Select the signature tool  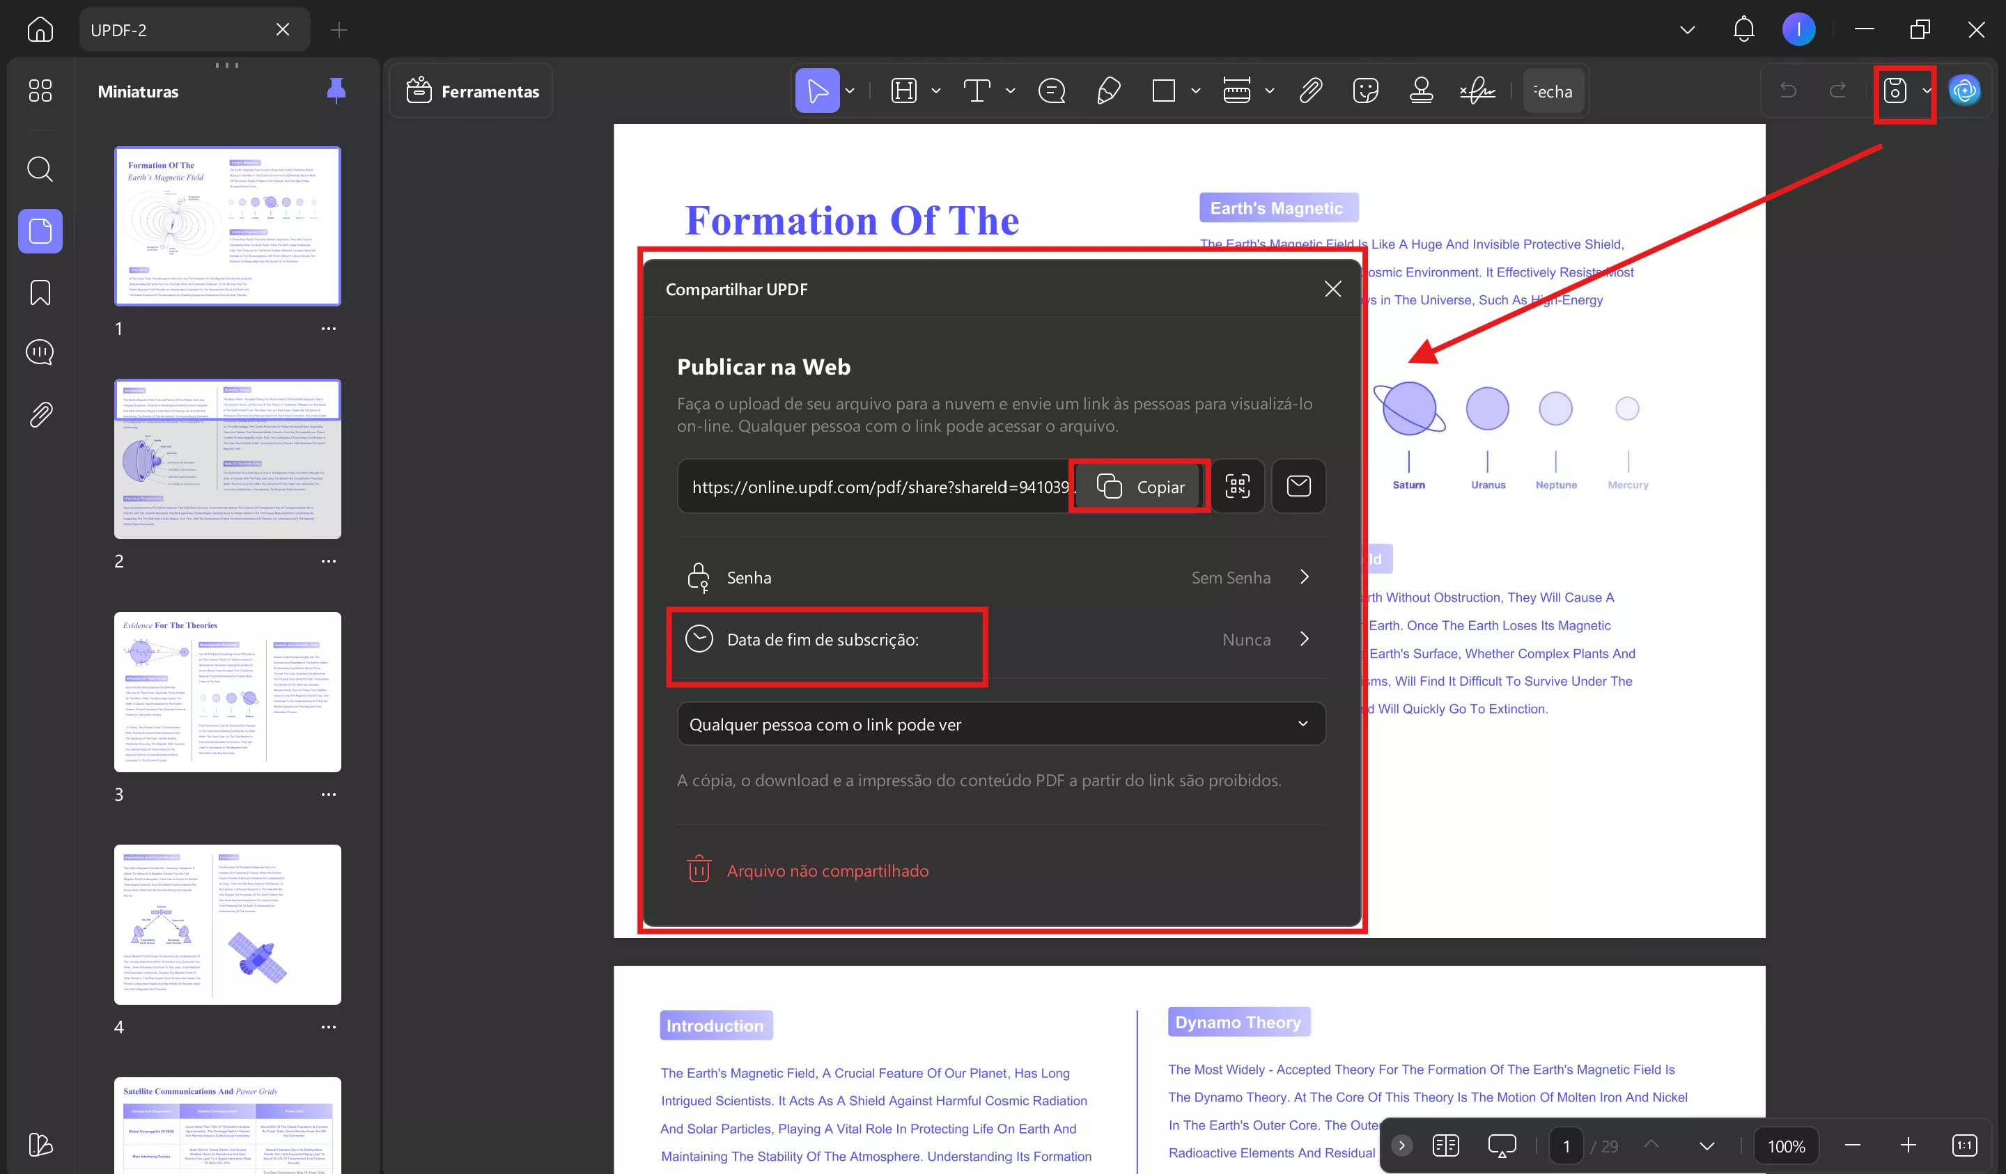1477,91
